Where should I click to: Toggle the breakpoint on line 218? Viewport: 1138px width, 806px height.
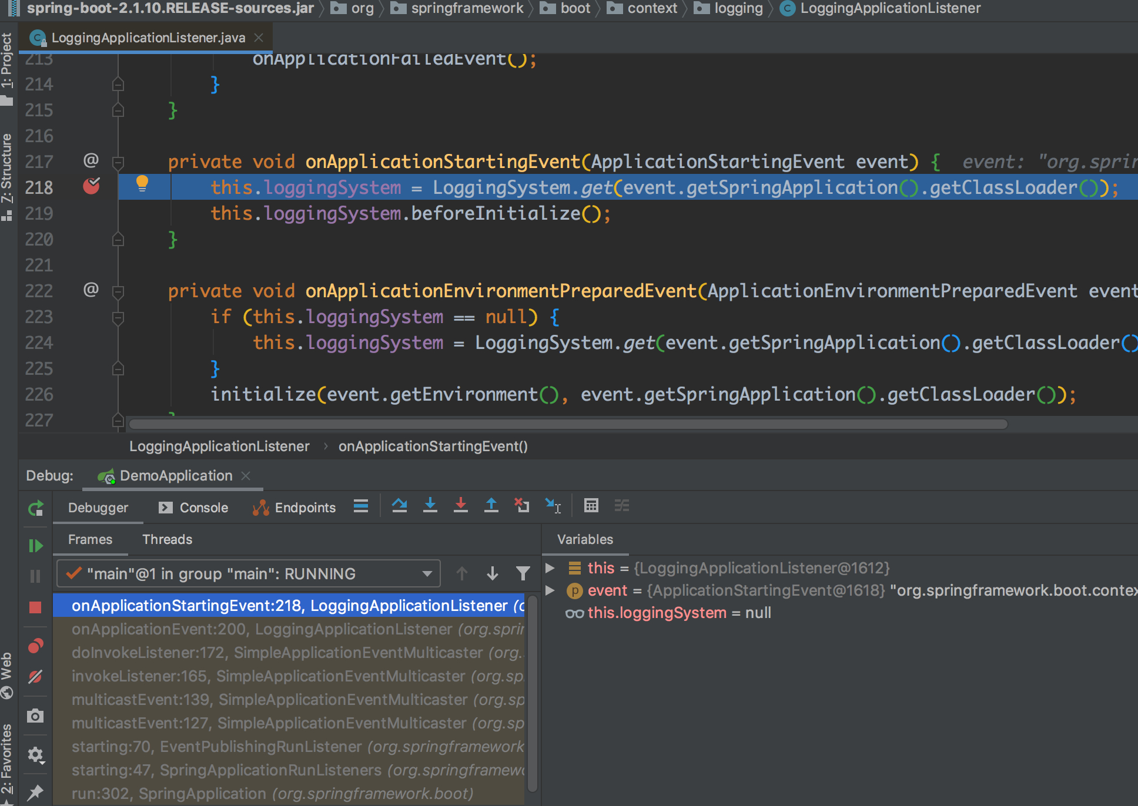pos(92,187)
